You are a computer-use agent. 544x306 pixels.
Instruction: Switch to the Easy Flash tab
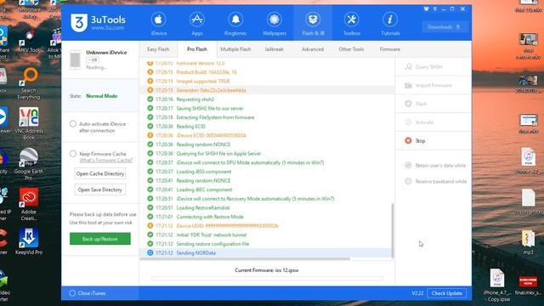158,49
